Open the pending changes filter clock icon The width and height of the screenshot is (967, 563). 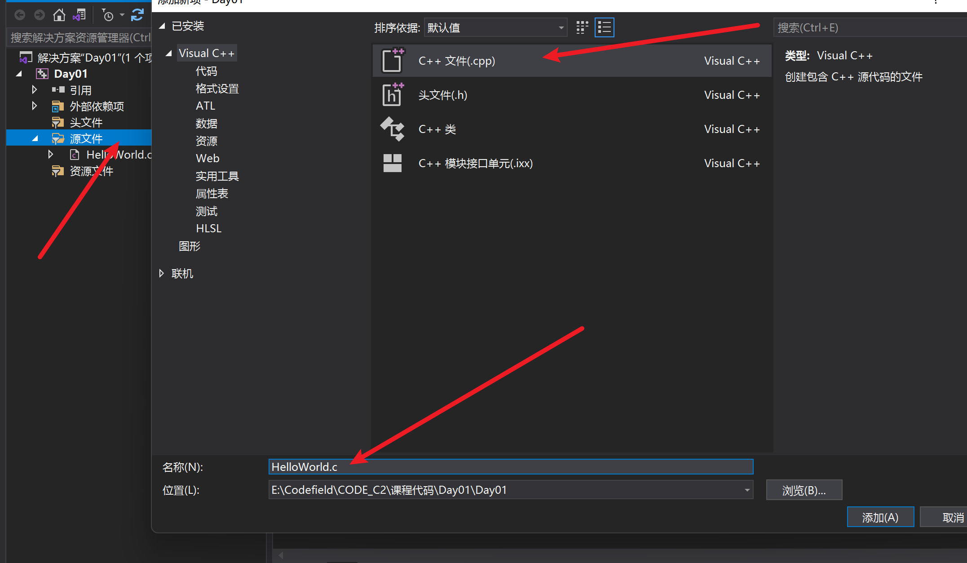pyautogui.click(x=108, y=16)
